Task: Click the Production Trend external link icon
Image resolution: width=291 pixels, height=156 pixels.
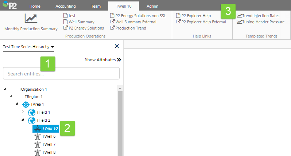Action: (112, 28)
